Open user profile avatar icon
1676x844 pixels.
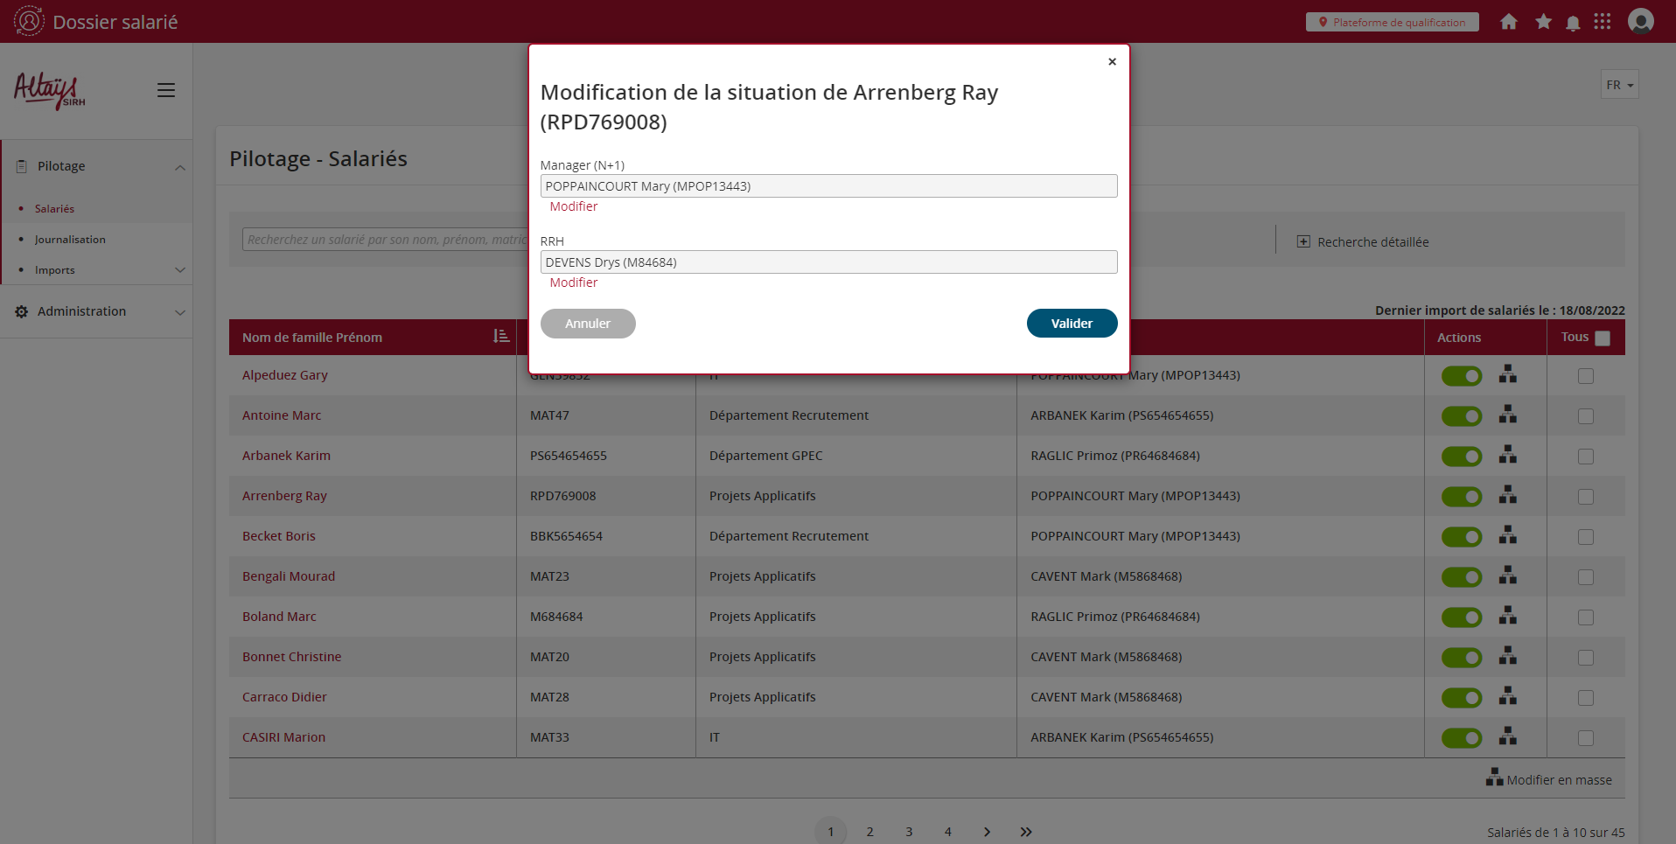point(1640,21)
